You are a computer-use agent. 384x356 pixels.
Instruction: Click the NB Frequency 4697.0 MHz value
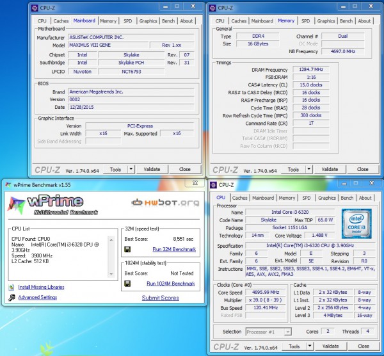point(343,51)
